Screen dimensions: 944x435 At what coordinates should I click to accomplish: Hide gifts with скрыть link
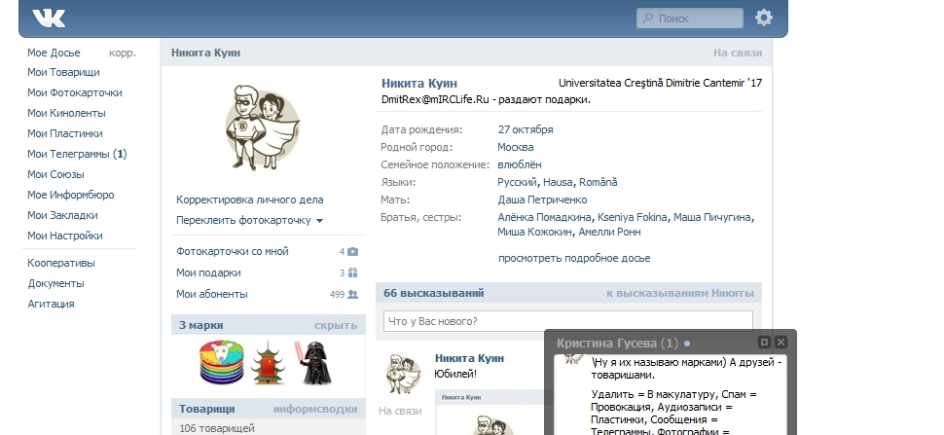336,325
